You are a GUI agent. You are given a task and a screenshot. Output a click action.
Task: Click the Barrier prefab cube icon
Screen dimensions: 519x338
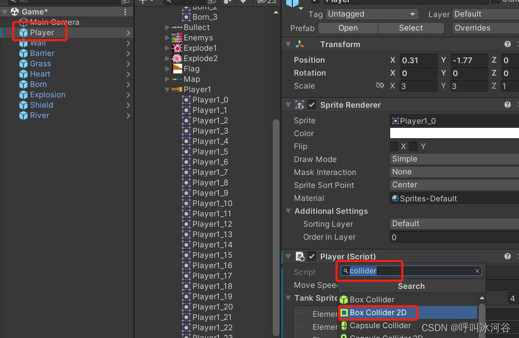pos(23,53)
